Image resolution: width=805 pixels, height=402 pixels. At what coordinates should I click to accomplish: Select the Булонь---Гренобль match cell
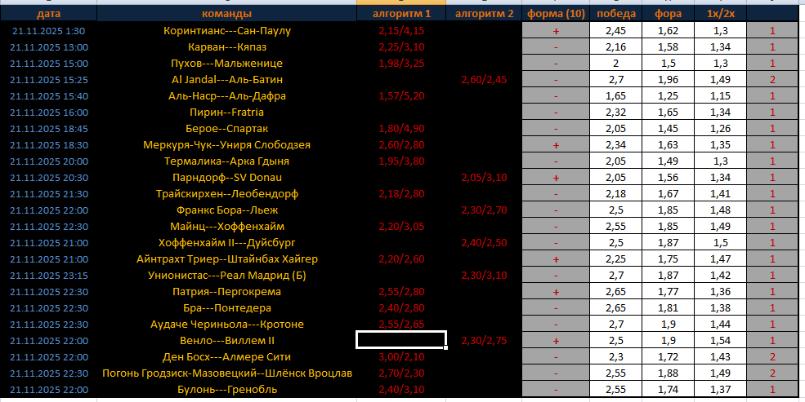[226, 389]
